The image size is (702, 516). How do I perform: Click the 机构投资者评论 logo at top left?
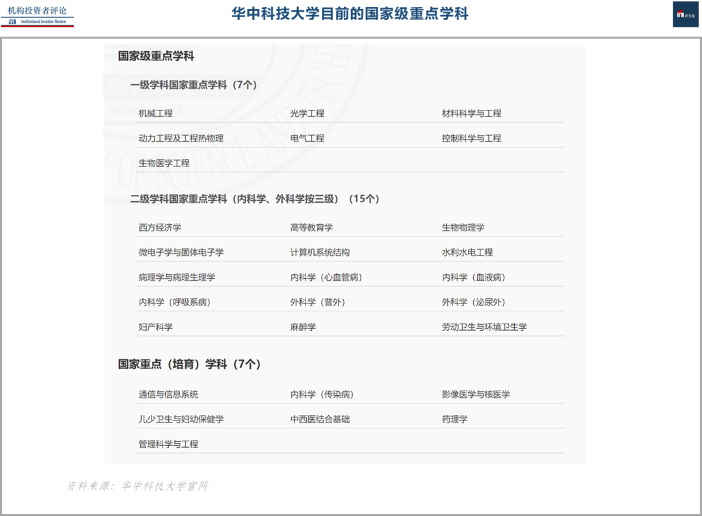(37, 16)
